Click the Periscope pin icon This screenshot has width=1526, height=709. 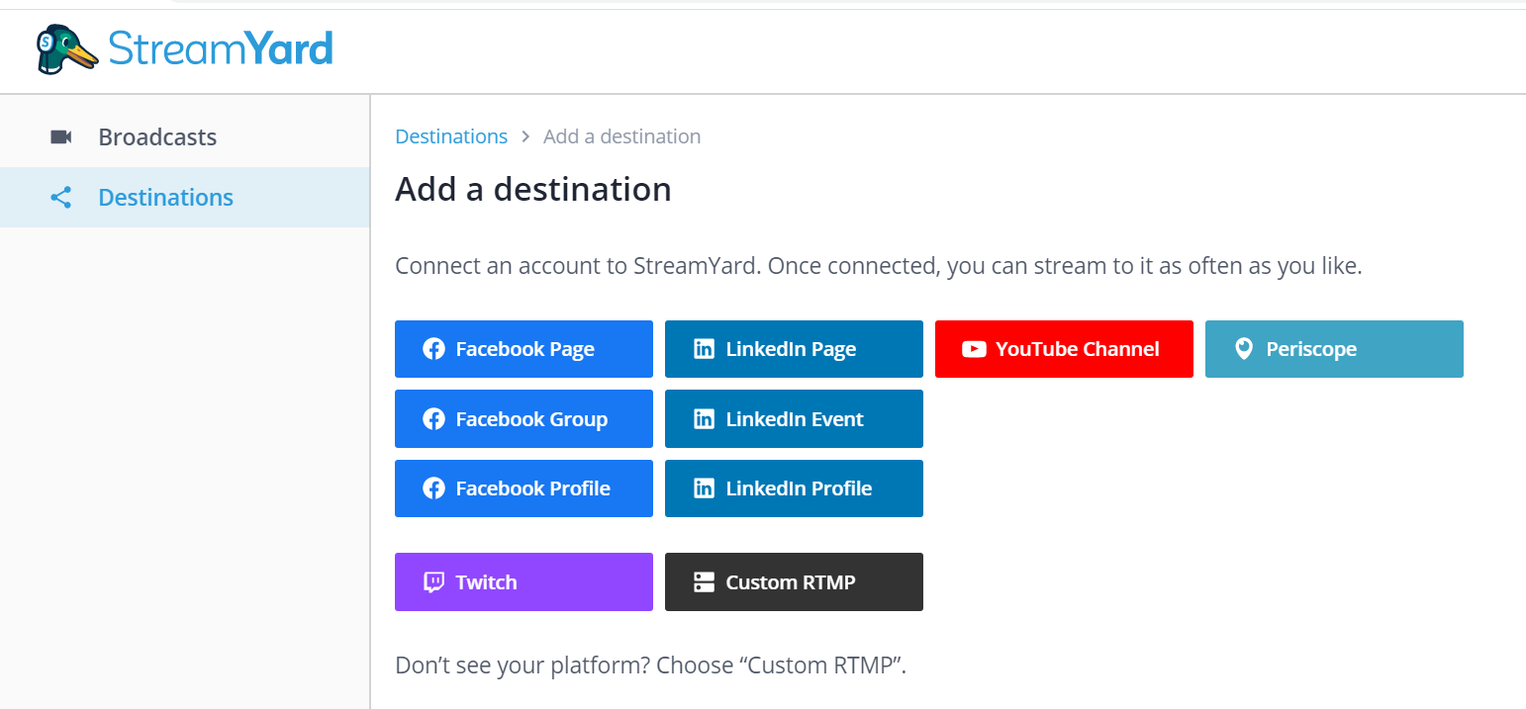coord(1244,349)
